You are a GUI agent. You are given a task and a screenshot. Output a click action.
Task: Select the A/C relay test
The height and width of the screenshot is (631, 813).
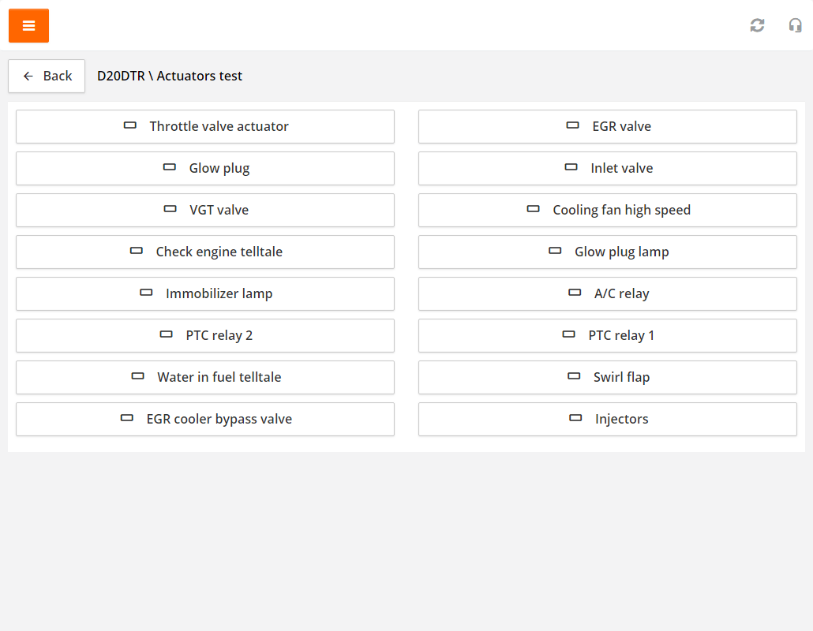coord(608,293)
